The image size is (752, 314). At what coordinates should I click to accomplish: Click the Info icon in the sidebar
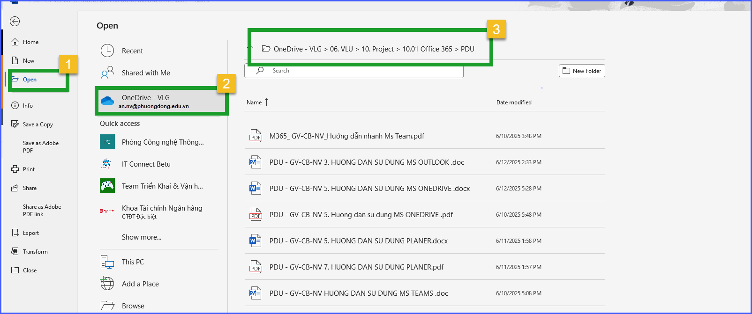15,105
